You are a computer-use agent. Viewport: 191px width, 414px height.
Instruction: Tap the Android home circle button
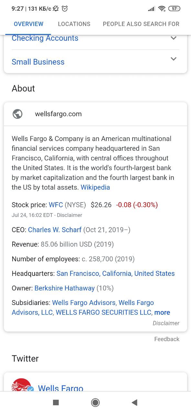point(95,402)
